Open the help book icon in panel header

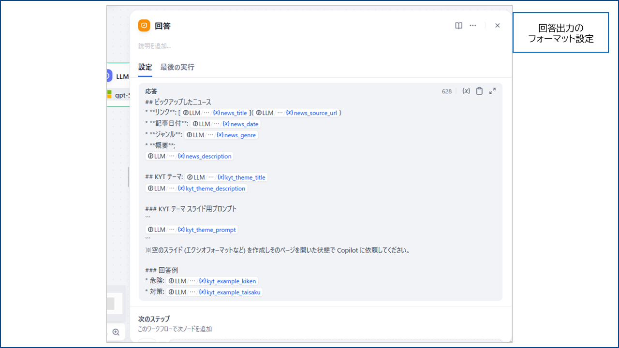[459, 26]
